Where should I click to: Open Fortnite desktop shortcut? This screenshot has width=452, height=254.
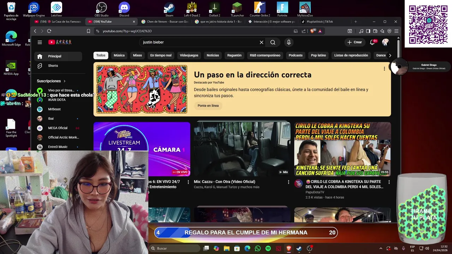coord(282,9)
